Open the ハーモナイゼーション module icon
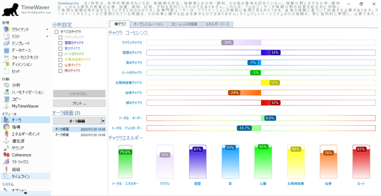The width and height of the screenshot is (381, 196). point(6,92)
